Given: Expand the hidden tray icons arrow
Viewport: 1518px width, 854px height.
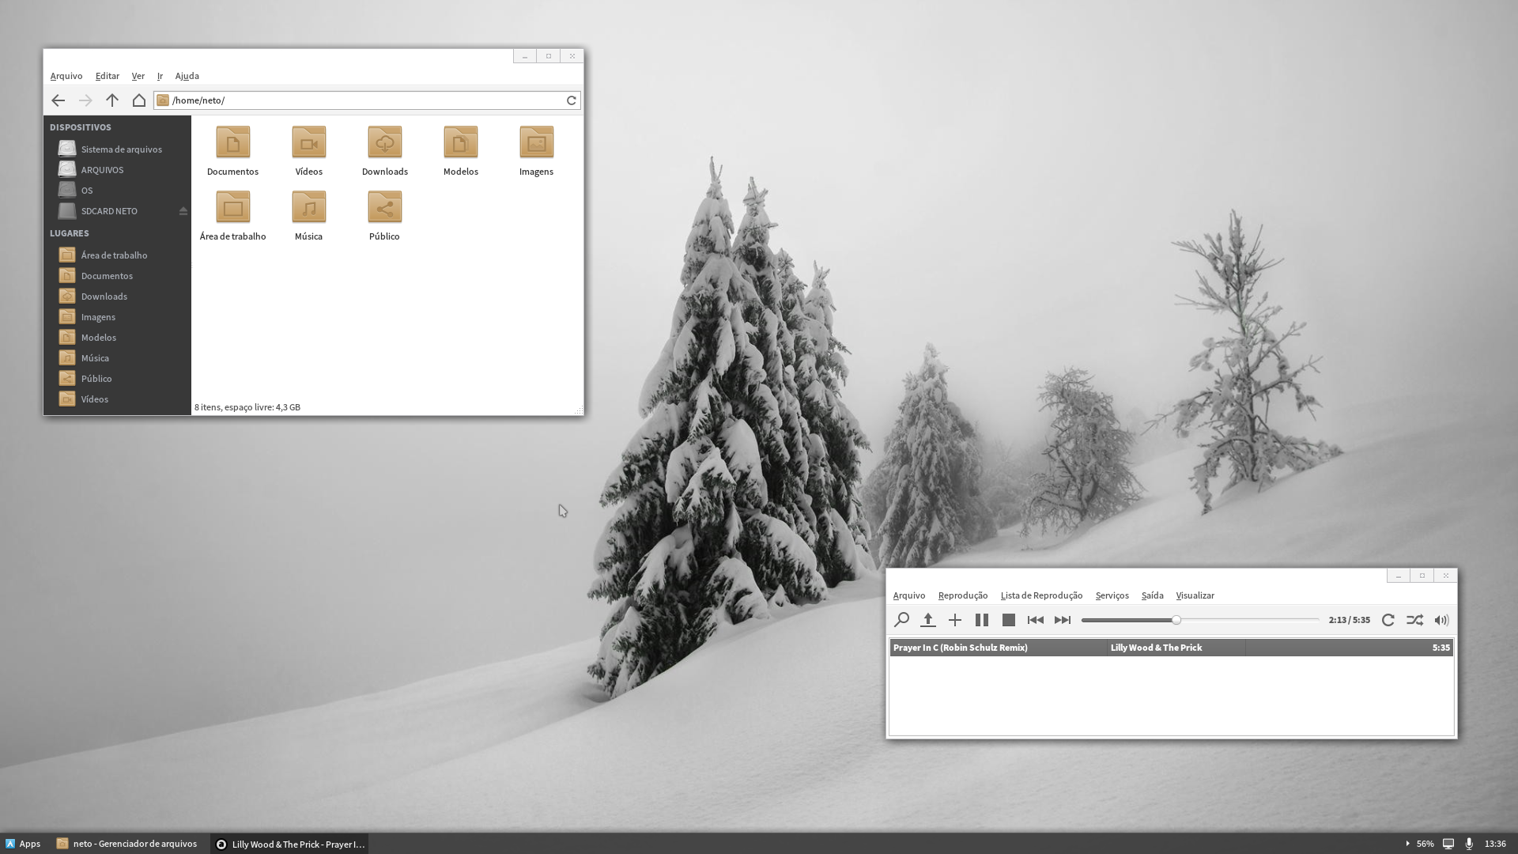Looking at the screenshot, I should point(1407,844).
